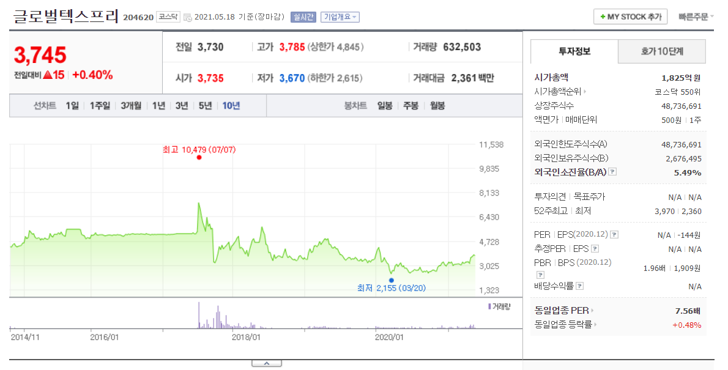The height and width of the screenshot is (370, 728).
Task: Click the +0.40% change value
Action: (x=92, y=75)
